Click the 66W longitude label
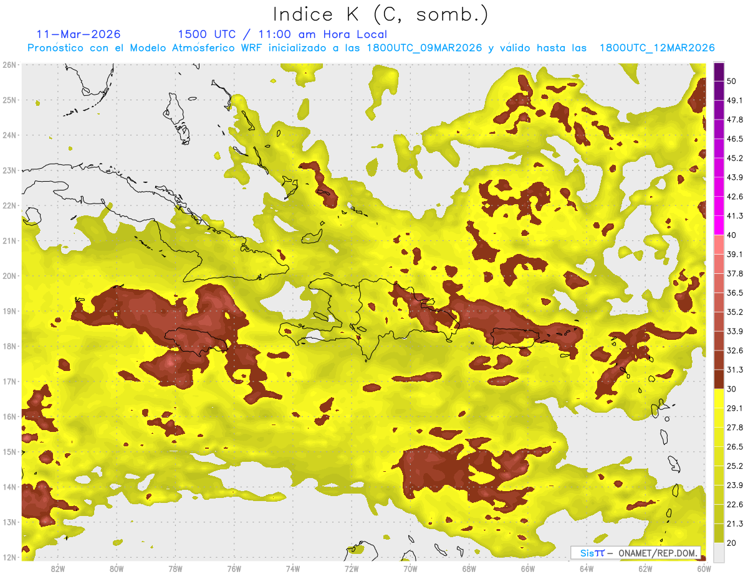Image resolution: width=748 pixels, height=577 pixels. (x=528, y=568)
